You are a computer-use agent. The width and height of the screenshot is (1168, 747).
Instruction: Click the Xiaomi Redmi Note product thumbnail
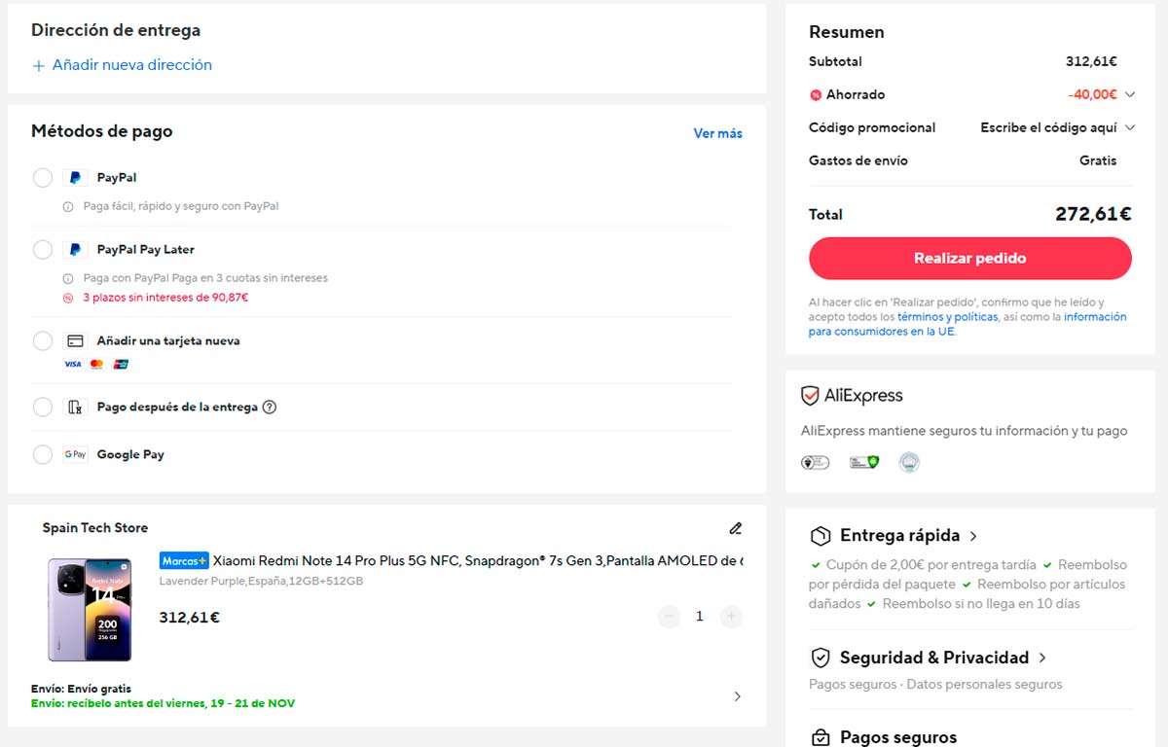click(90, 610)
